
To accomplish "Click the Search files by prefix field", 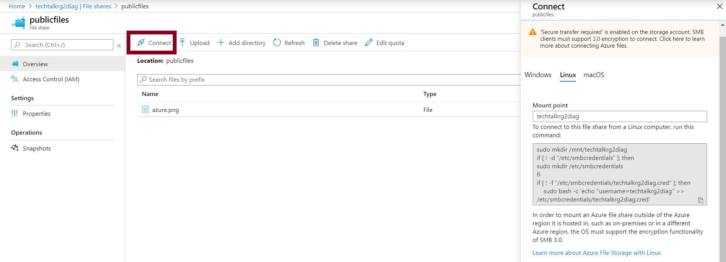I will tap(329, 80).
